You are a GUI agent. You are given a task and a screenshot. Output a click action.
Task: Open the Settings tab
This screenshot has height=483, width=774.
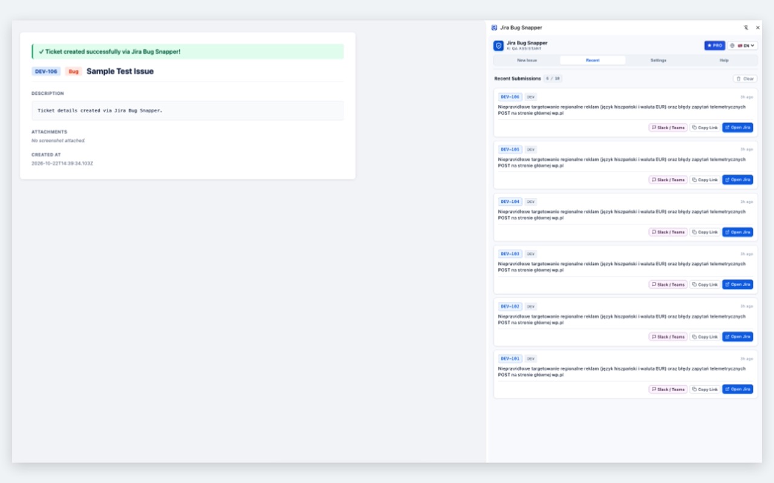coord(659,60)
